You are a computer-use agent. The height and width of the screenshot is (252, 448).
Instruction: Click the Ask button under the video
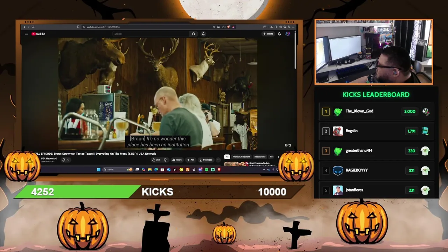pyautogui.click(x=190, y=160)
